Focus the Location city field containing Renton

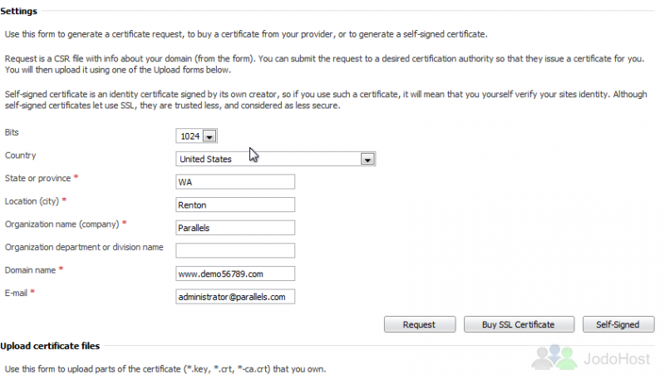click(x=235, y=205)
